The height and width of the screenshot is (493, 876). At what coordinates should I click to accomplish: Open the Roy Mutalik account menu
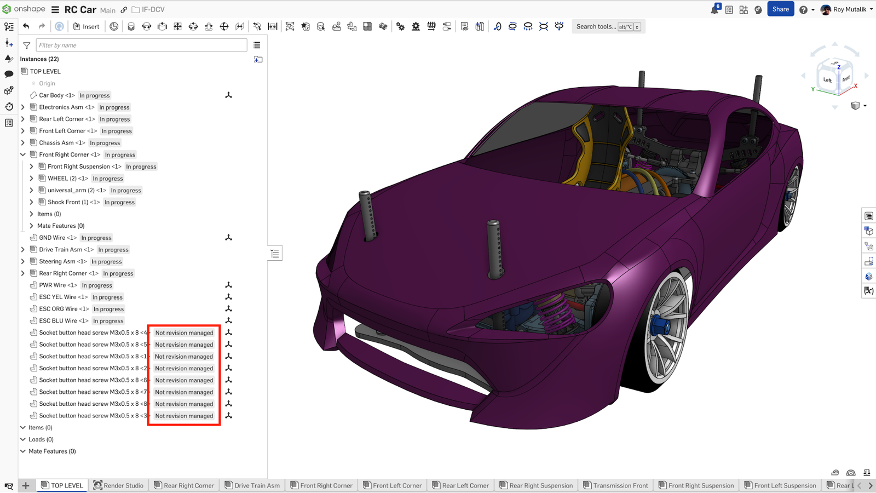coord(846,9)
